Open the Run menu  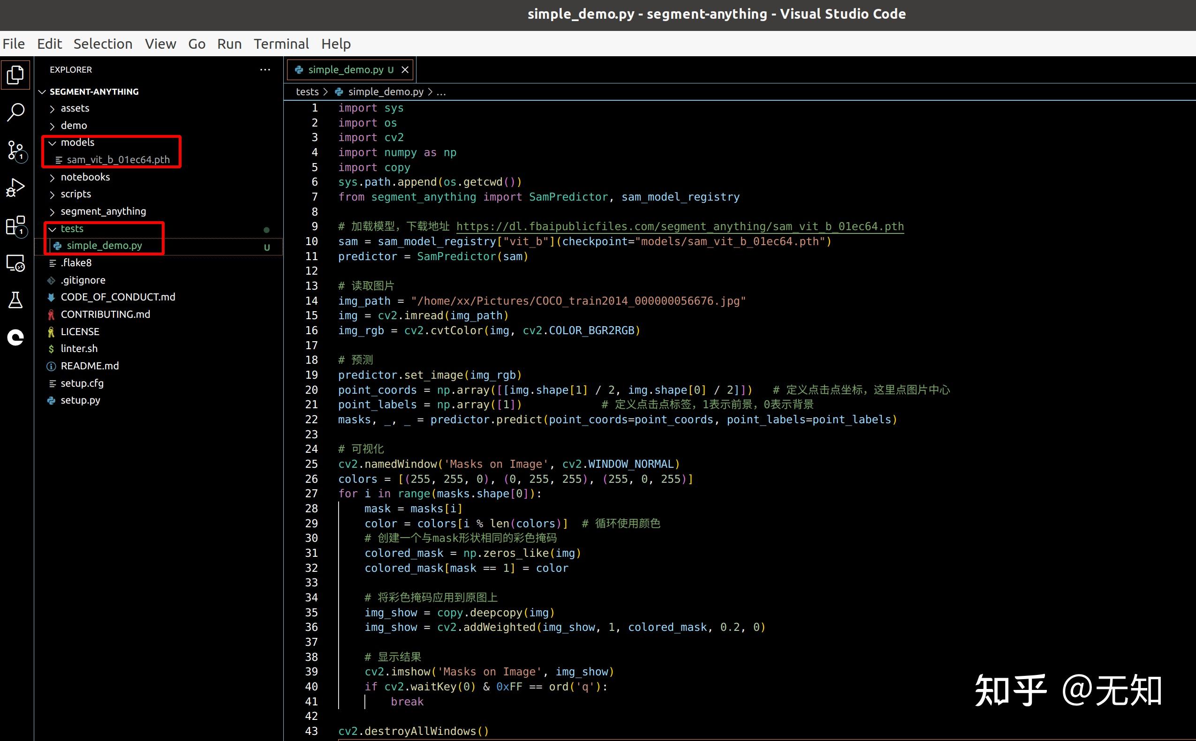click(229, 44)
